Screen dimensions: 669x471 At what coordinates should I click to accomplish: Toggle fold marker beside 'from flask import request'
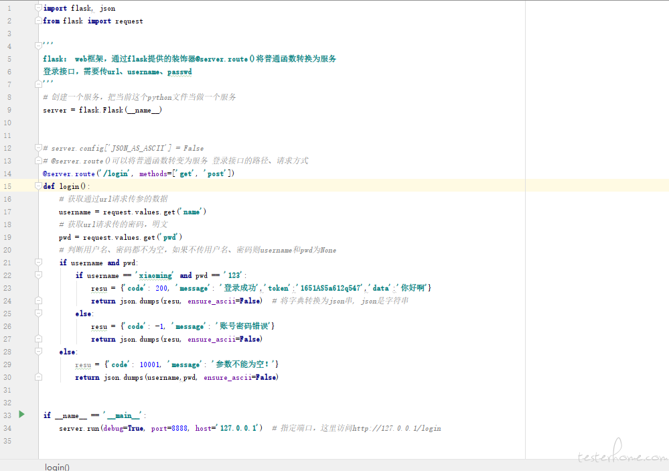coord(38,21)
